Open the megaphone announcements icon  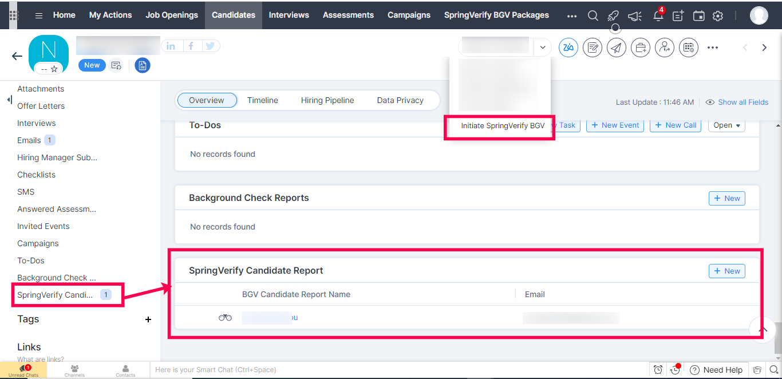tap(634, 15)
